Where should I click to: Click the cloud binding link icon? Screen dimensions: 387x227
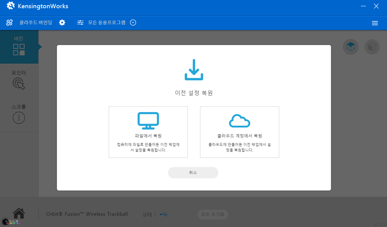pos(9,23)
